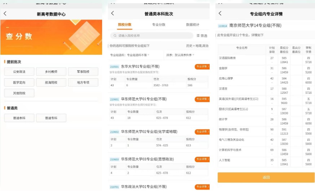Switch to the 数据统计 tab
The width and height of the screenshot is (315, 195).
192,25
